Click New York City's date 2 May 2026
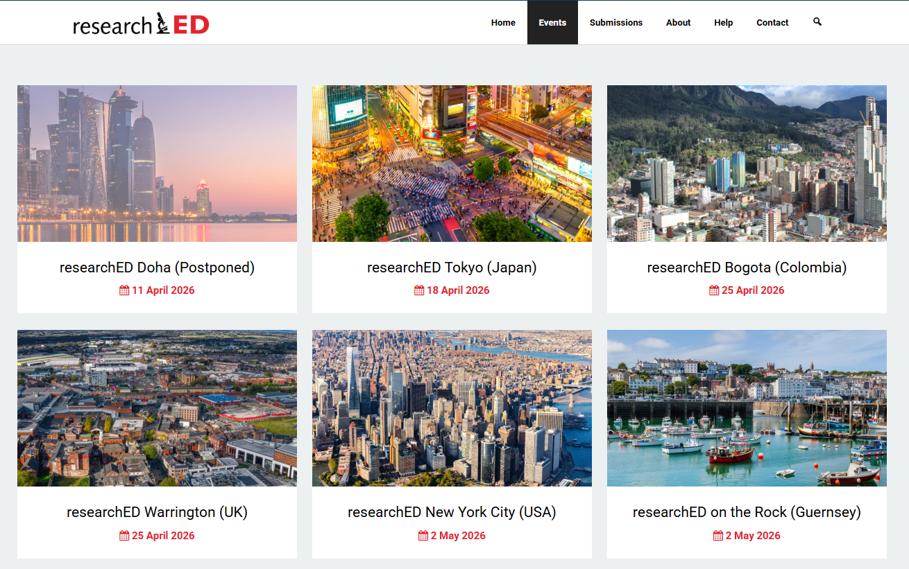909x569 pixels. [x=458, y=536]
